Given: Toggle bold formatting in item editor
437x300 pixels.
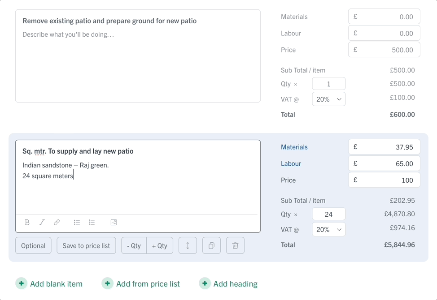Looking at the screenshot, I should coord(27,223).
